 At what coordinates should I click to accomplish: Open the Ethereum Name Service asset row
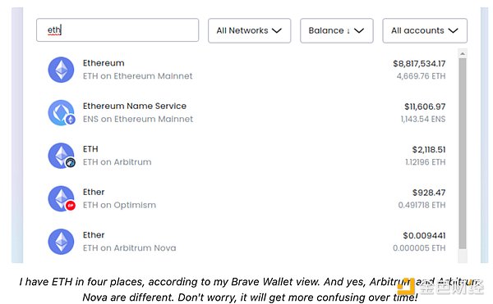246,112
